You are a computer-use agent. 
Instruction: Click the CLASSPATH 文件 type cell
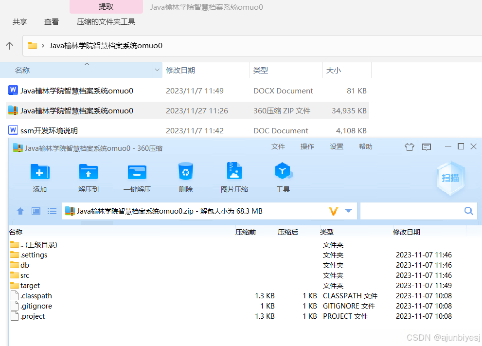350,295
